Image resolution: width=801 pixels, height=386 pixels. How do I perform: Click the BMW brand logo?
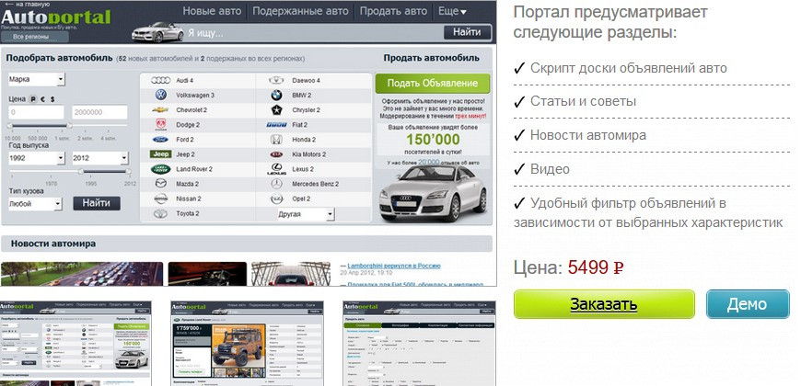click(x=276, y=96)
